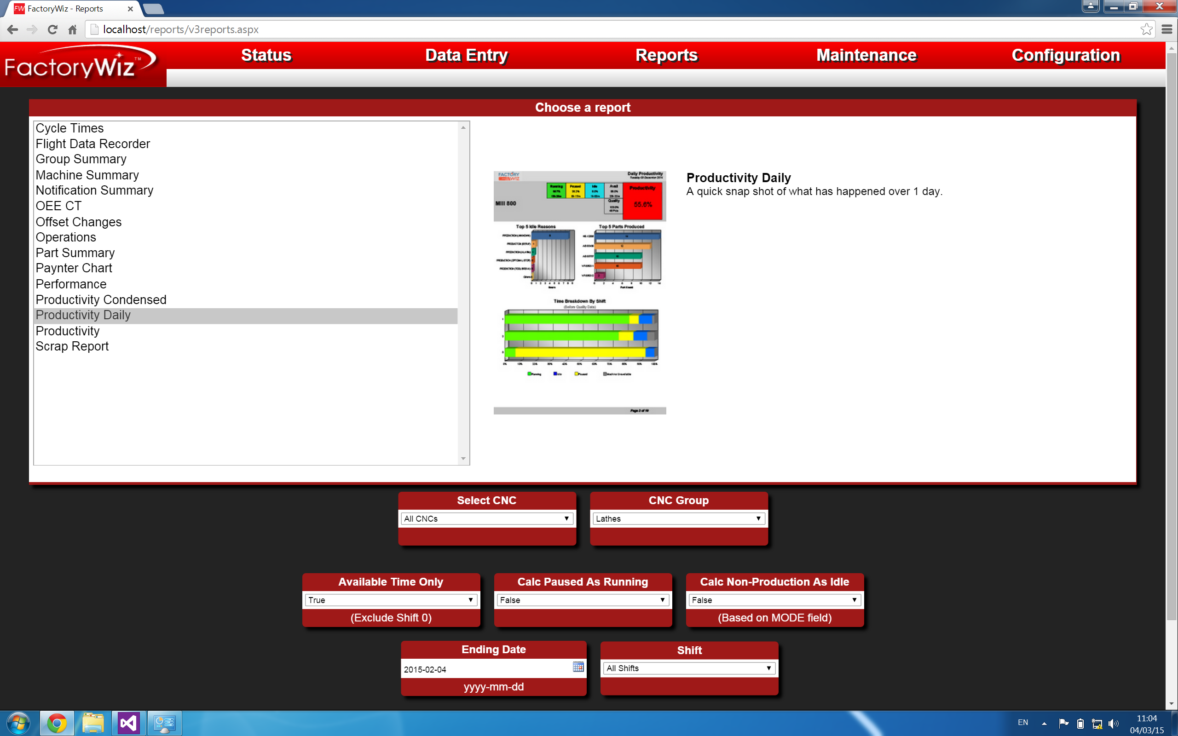This screenshot has height=736, width=1178.
Task: Click the browser forward arrow
Action: coord(32,30)
